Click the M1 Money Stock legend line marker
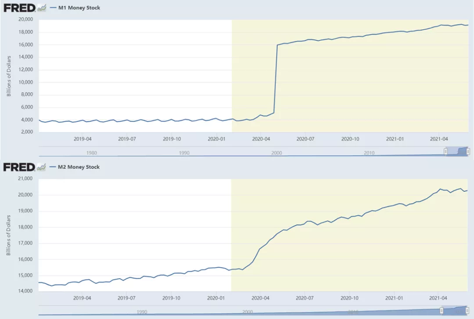The height and width of the screenshot is (319, 474). click(x=53, y=8)
